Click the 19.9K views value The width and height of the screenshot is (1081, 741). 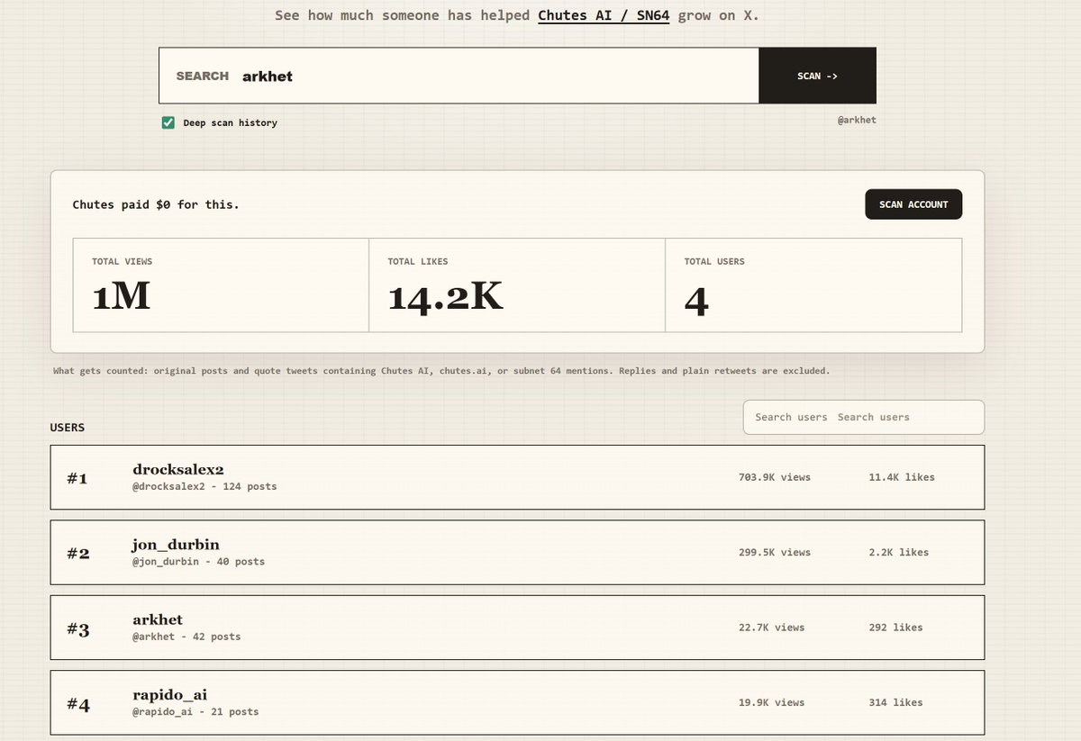click(771, 702)
